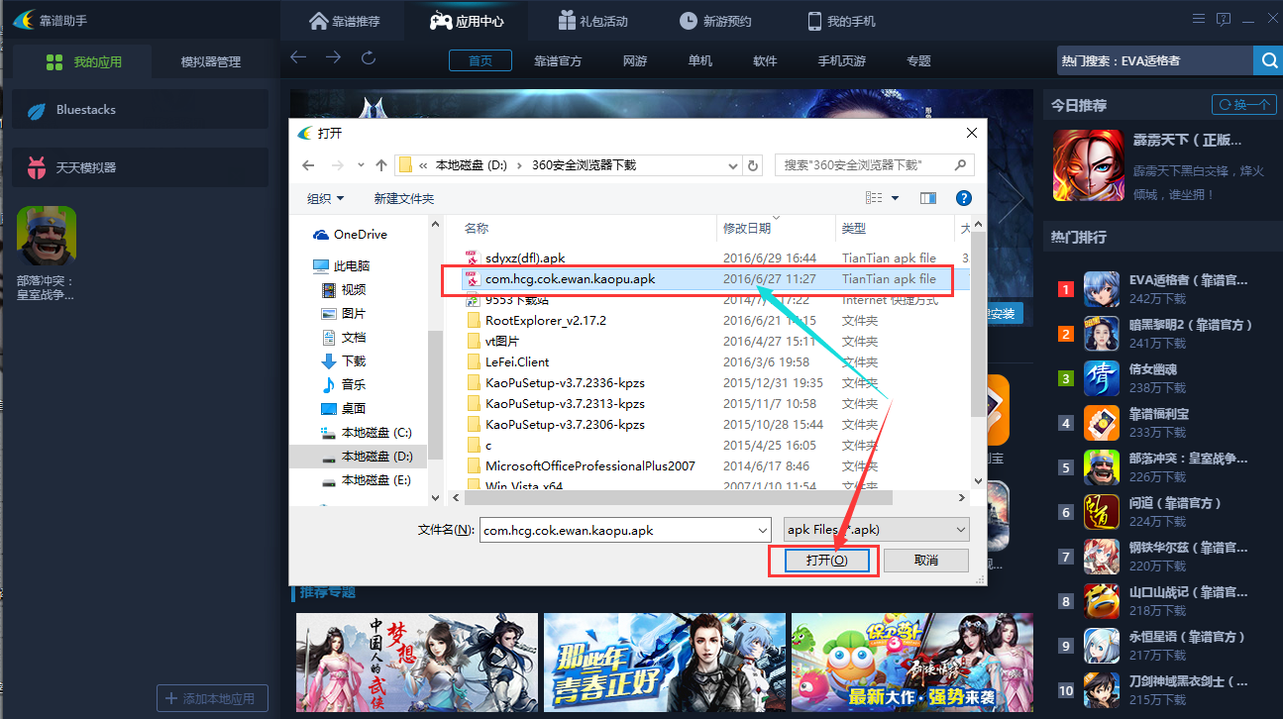Open the 礼包活动 tab
The image size is (1283, 719).
pyautogui.click(x=592, y=21)
